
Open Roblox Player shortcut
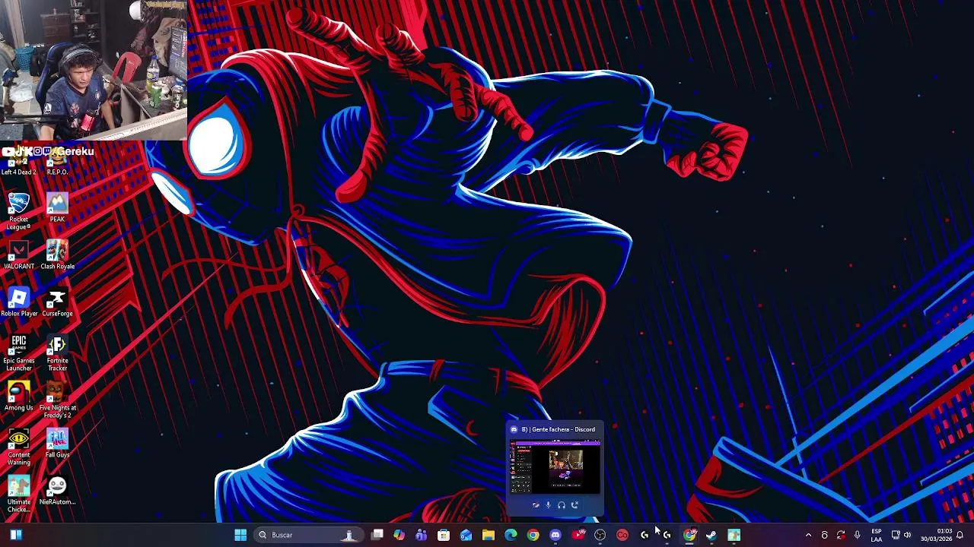(x=18, y=302)
